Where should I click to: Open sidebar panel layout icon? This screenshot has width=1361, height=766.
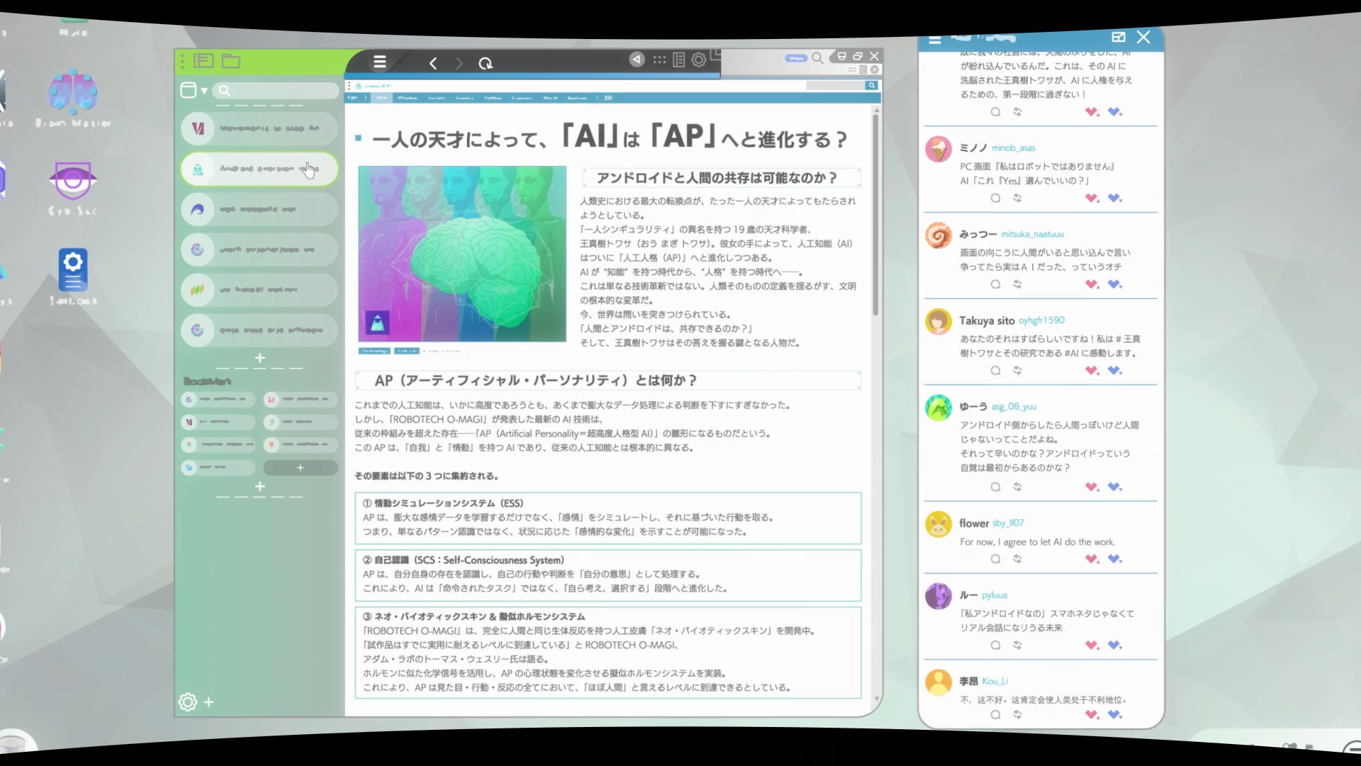[x=203, y=61]
